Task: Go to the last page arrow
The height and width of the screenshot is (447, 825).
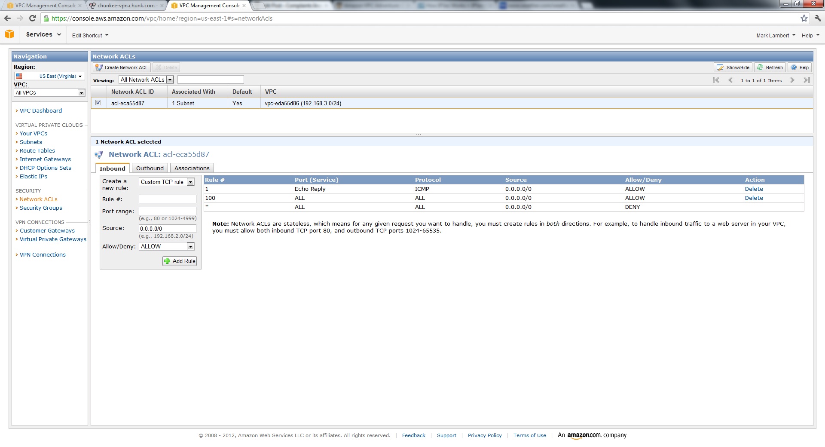Action: 807,80
